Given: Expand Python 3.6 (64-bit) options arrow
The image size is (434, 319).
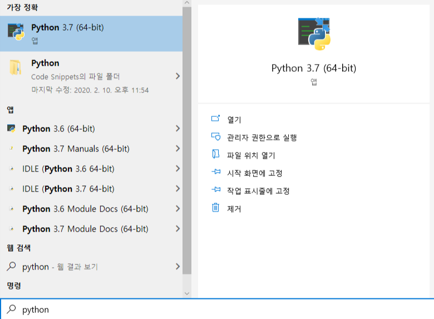Looking at the screenshot, I should click(177, 129).
